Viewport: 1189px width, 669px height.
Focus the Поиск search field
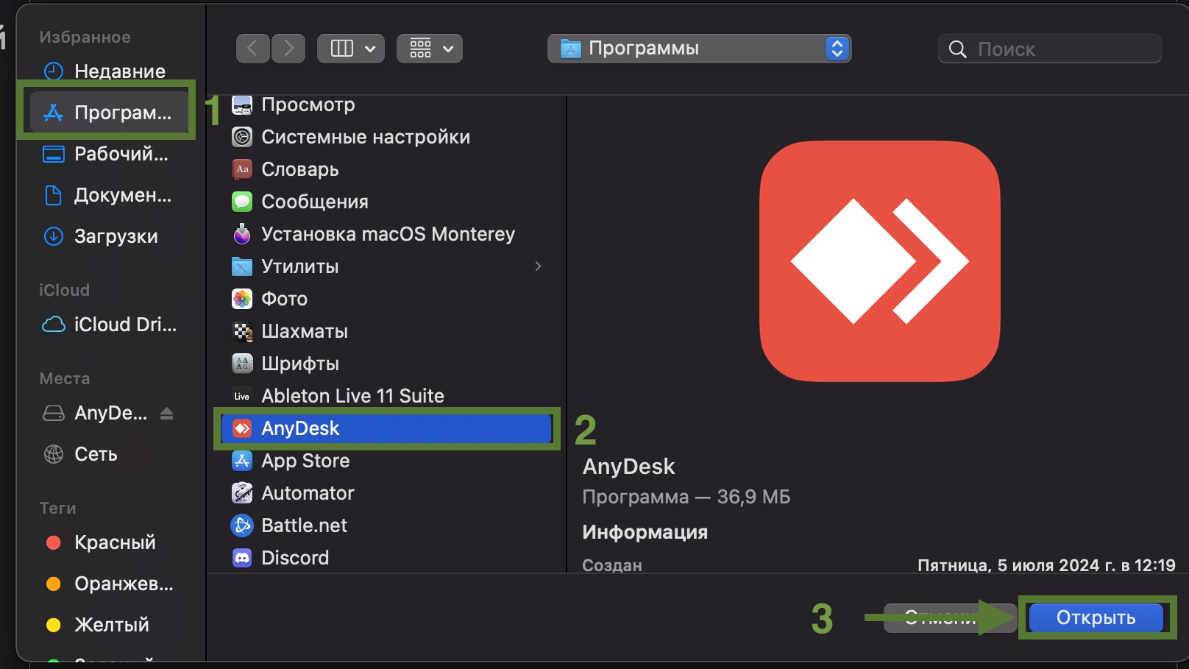coord(1050,49)
